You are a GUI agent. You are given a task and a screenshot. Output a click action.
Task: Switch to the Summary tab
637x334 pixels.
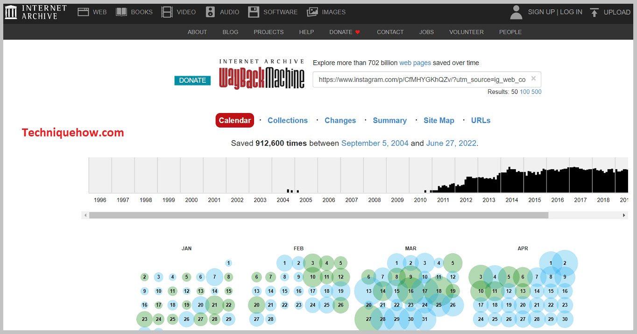coord(389,121)
